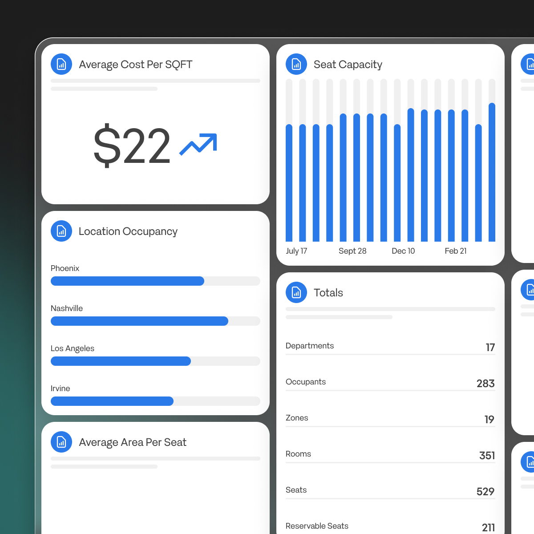This screenshot has width=534, height=534.
Task: Select the Phoenix occupancy bar
Action: (155, 281)
